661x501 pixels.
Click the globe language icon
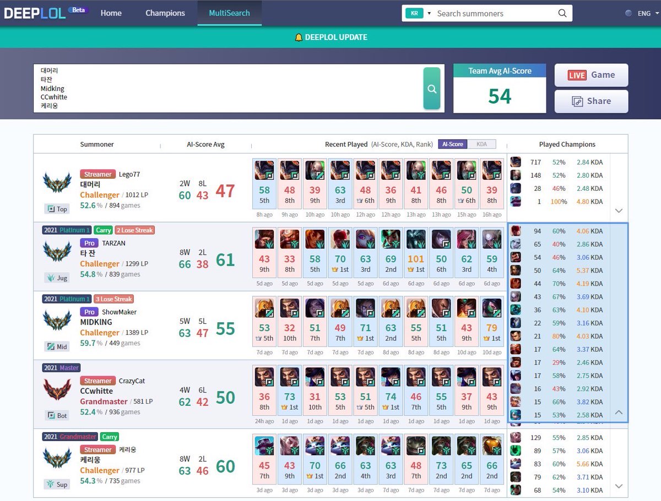coord(629,13)
